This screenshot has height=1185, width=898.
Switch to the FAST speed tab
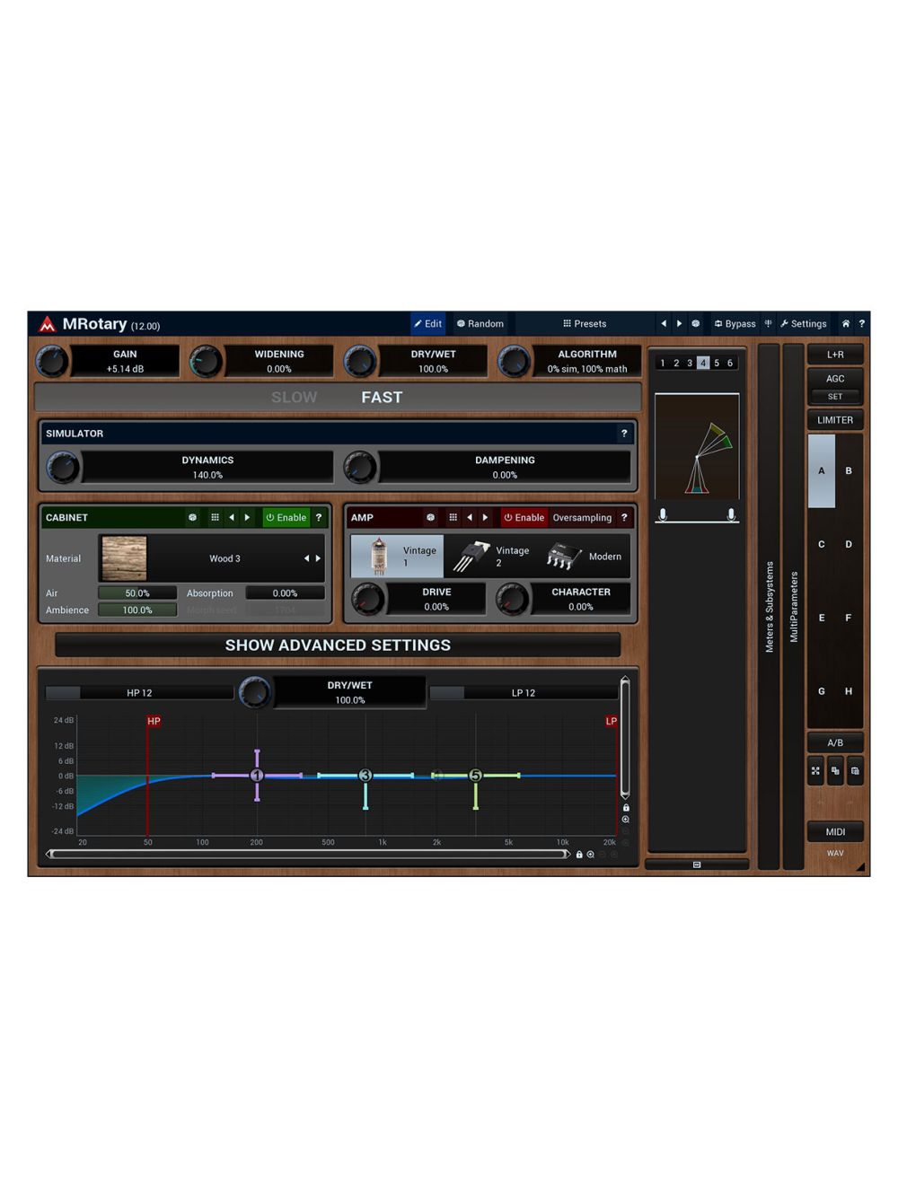381,397
